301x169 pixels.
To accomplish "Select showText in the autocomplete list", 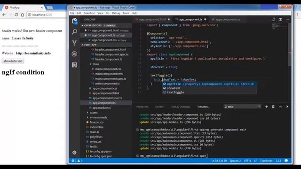I will coord(209,88).
